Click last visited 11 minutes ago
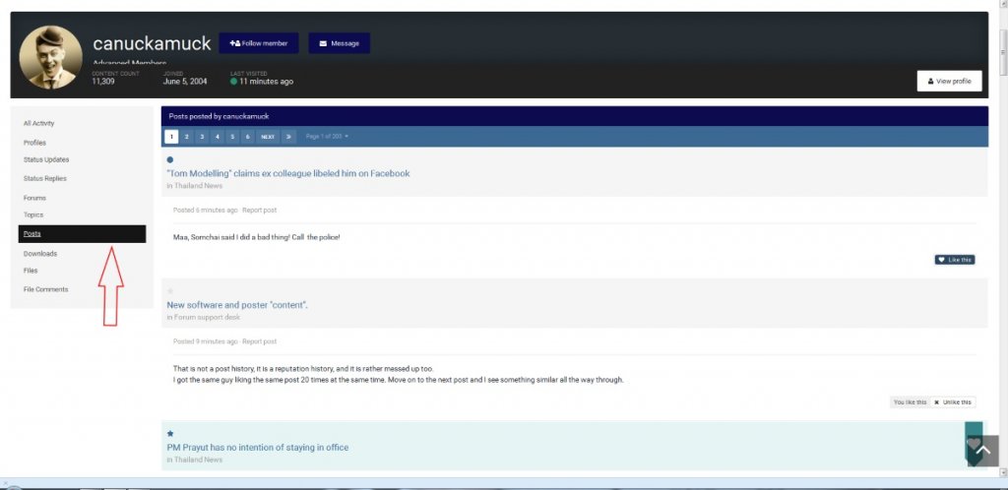 [266, 82]
